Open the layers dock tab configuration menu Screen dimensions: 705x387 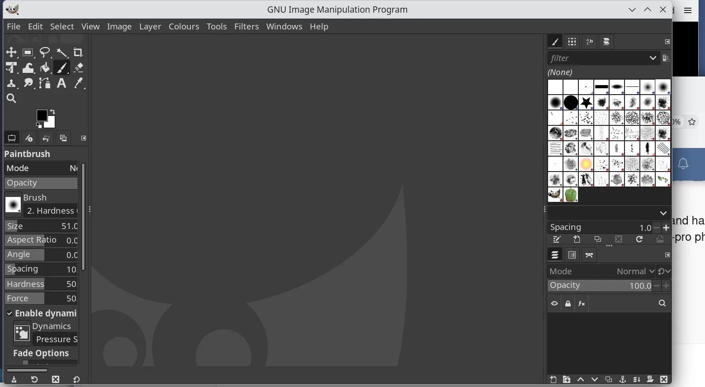(667, 255)
